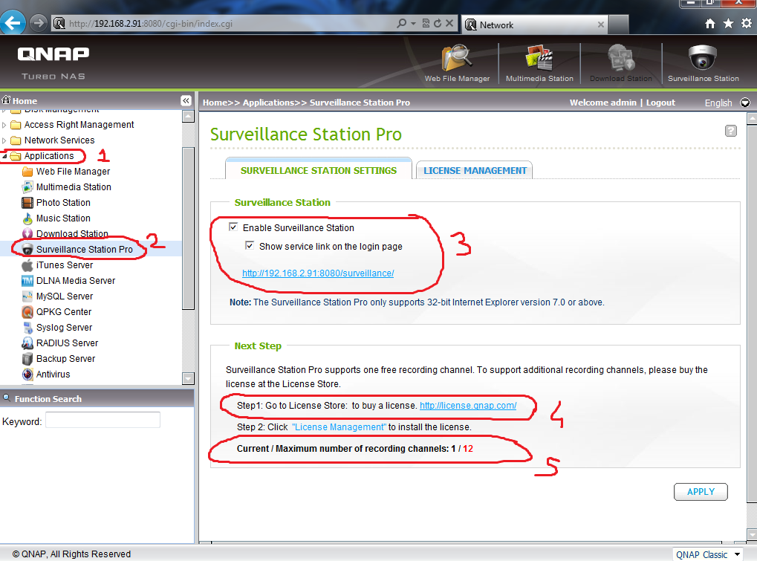The height and width of the screenshot is (561, 757).
Task: Open Surveillance Station from top toolbar
Action: (x=703, y=63)
